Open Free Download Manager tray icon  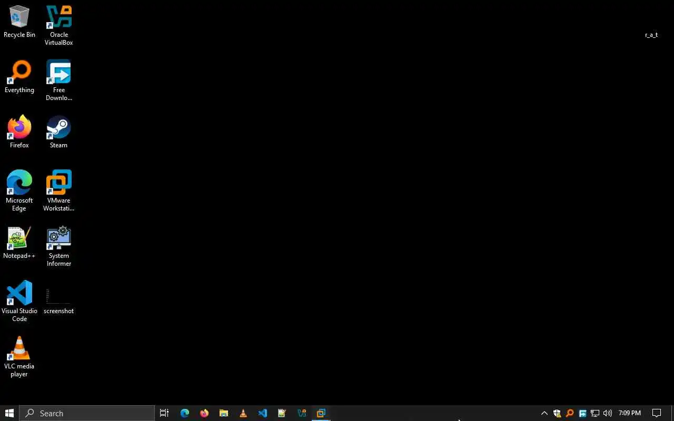582,413
